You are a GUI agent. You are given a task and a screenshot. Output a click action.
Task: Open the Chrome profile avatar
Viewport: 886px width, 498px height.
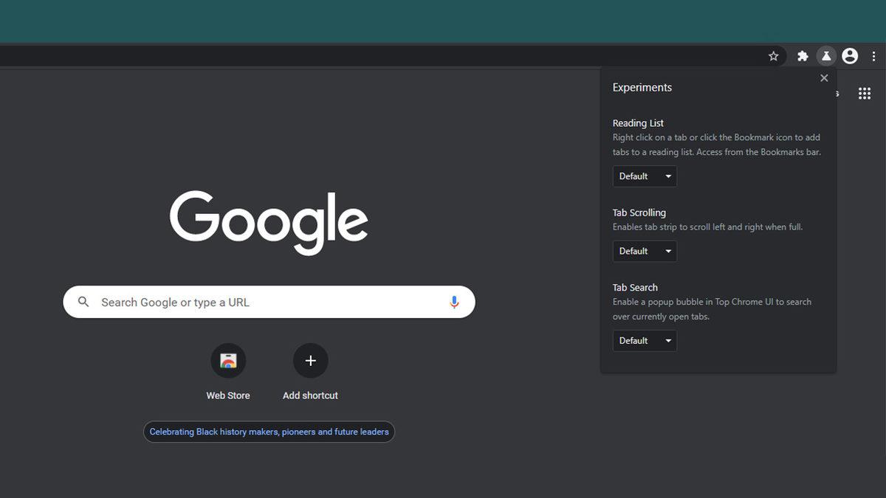[x=849, y=55]
